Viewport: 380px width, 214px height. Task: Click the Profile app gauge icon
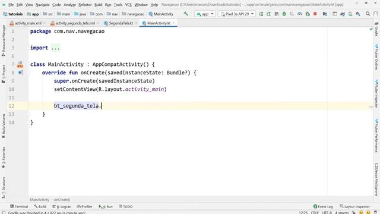point(299,14)
